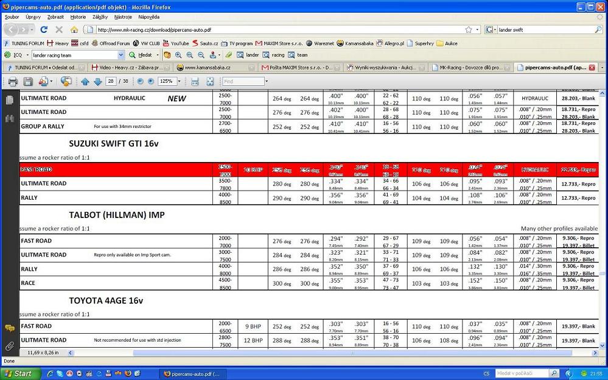Screen dimensions: 608x380
Task: Open the Úpravy menu
Action: point(33,17)
